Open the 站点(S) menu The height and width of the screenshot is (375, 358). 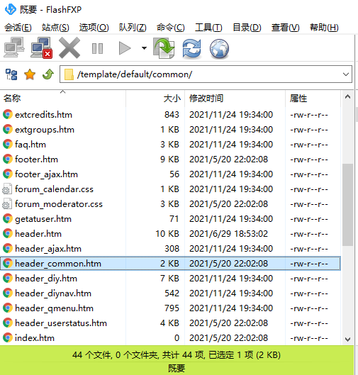point(55,28)
